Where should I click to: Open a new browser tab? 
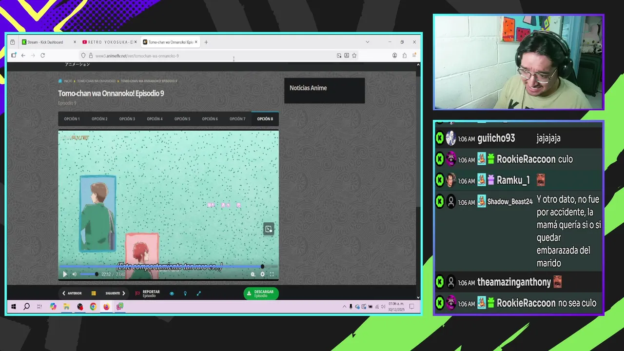pos(206,42)
